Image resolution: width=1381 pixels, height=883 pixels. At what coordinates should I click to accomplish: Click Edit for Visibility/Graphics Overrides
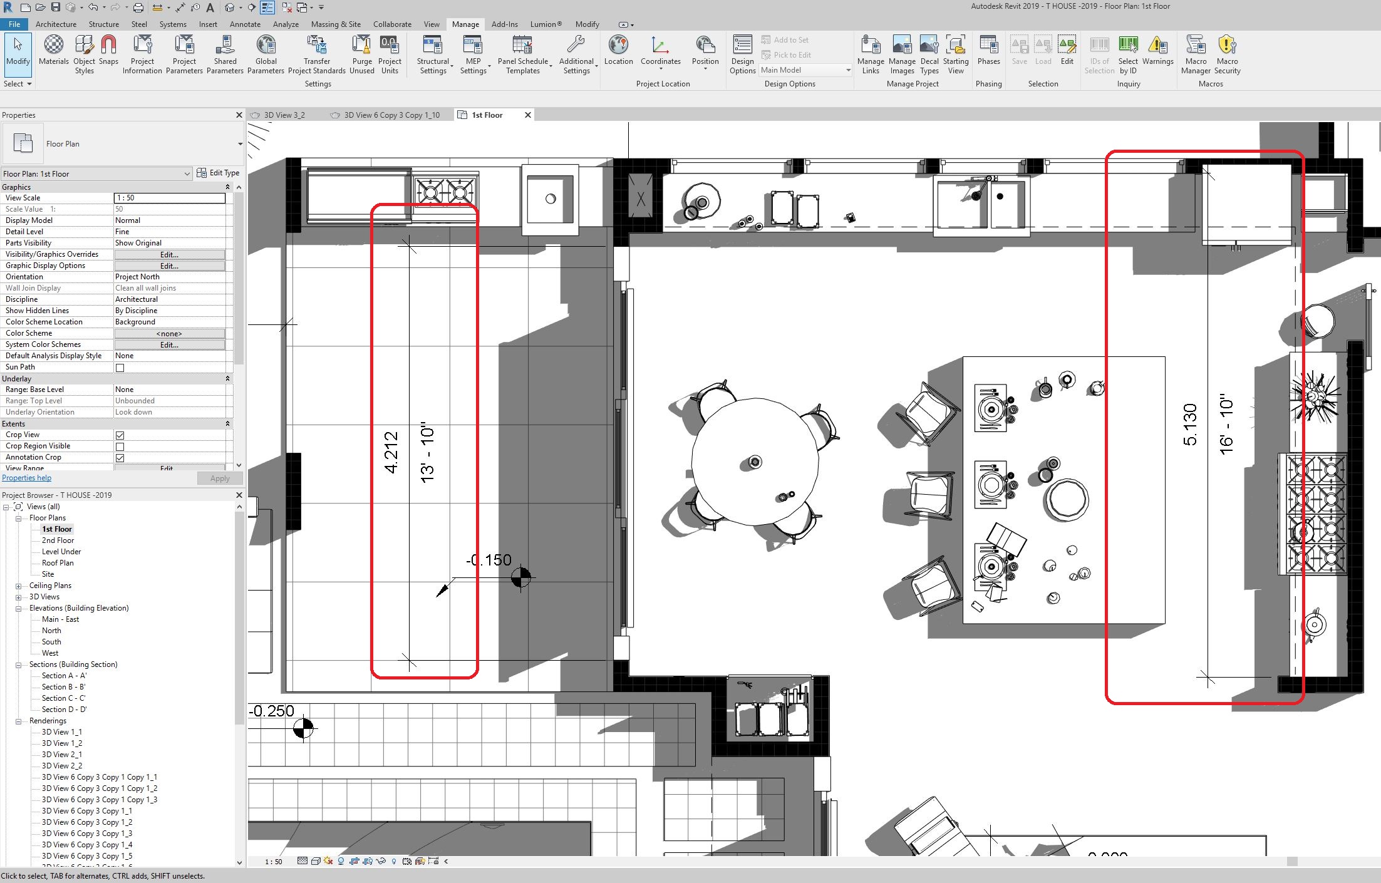[169, 255]
